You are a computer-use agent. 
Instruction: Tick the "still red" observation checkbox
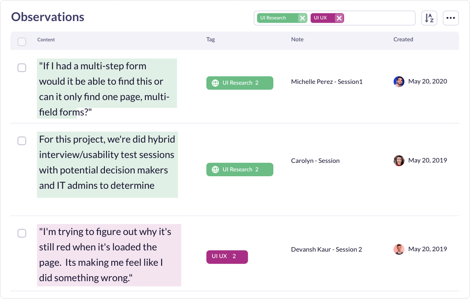(22, 233)
